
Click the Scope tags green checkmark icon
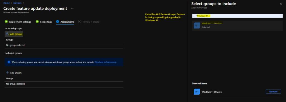point(37,22)
